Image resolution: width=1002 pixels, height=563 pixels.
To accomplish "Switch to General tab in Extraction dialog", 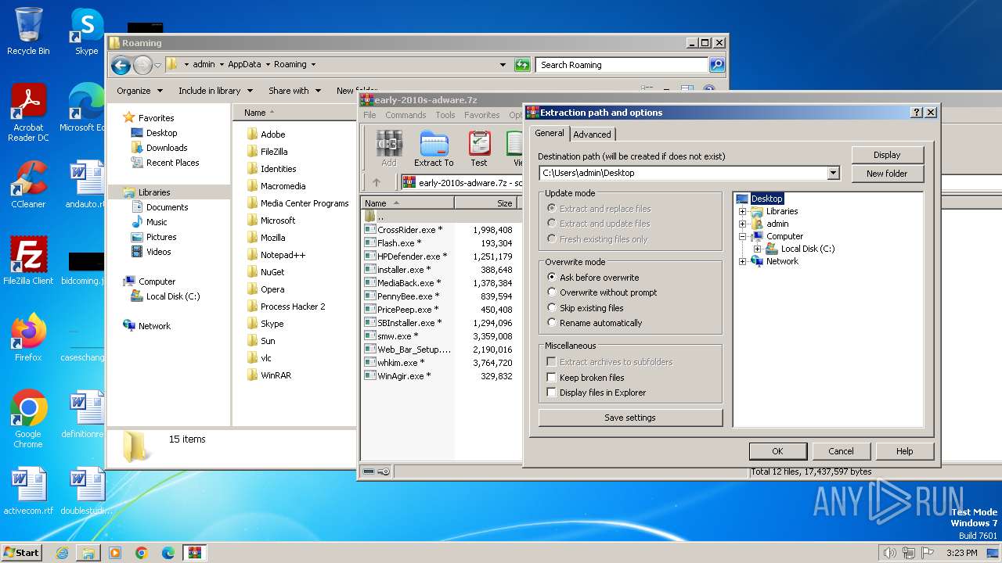I will [550, 133].
